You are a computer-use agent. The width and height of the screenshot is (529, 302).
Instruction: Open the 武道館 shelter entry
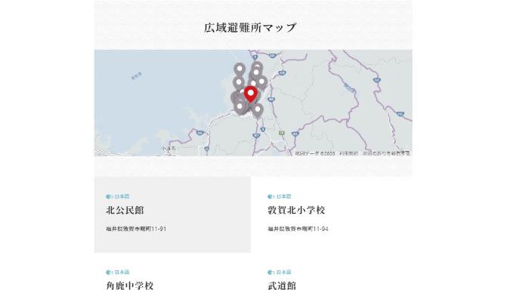tap(282, 286)
